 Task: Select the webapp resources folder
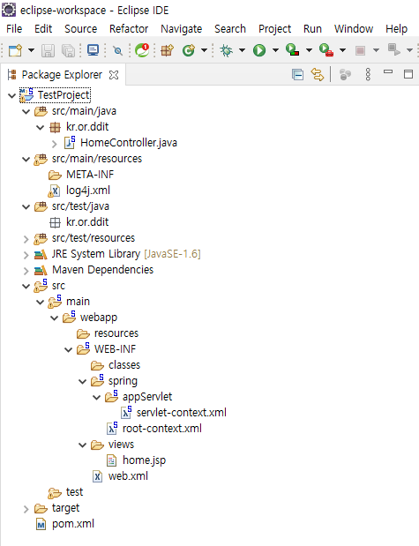[x=116, y=333]
